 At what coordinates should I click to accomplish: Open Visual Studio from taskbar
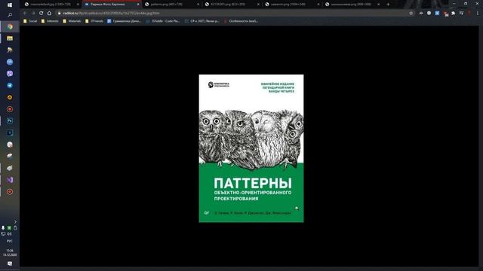[10, 180]
